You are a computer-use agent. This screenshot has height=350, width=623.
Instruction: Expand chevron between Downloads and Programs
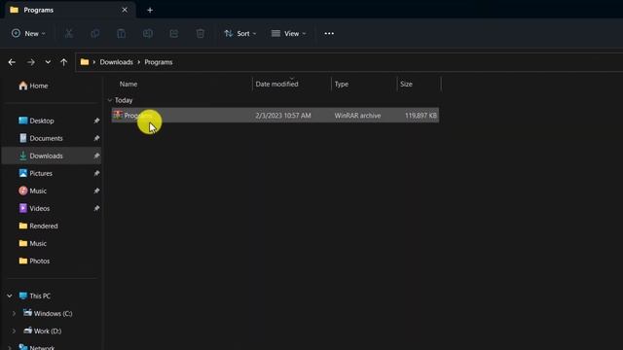(x=138, y=62)
